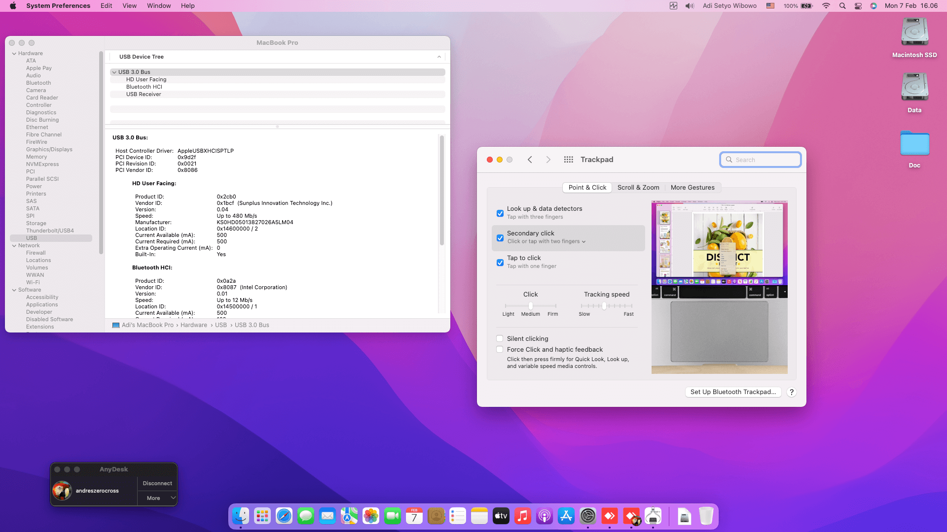Select Graphics/Displays in sidebar
This screenshot has height=532, width=947.
coord(49,149)
